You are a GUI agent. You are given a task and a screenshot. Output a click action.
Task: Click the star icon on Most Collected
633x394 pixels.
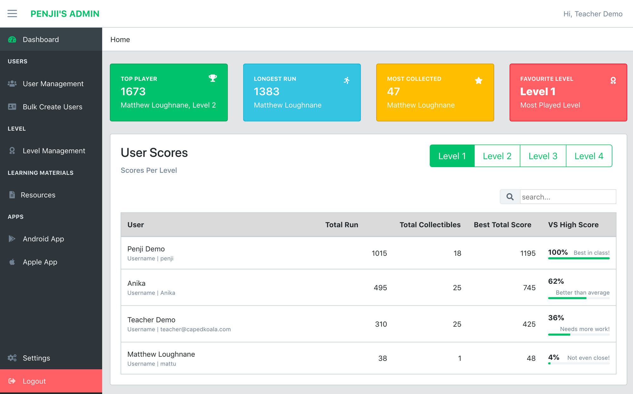point(479,80)
